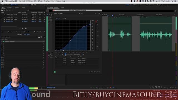Open the History tab

pyautogui.click(x=17, y=7)
